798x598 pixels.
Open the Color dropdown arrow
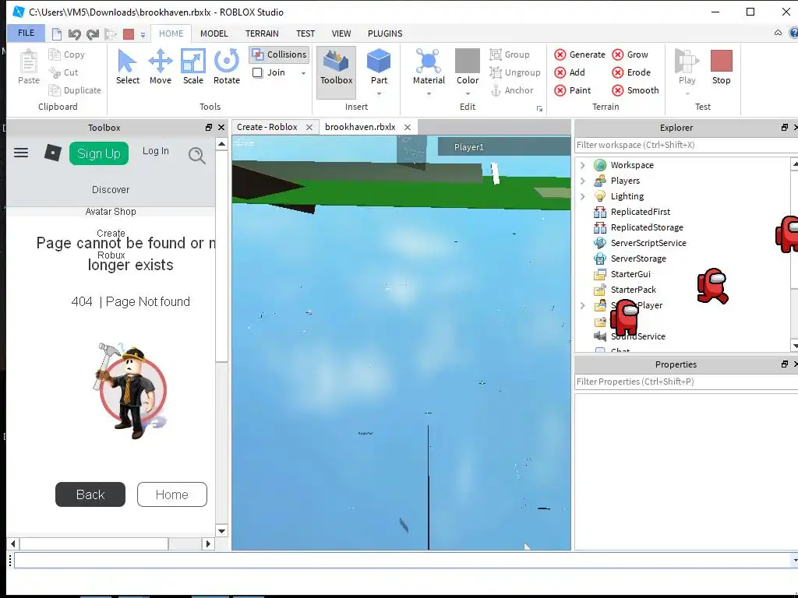click(x=468, y=93)
